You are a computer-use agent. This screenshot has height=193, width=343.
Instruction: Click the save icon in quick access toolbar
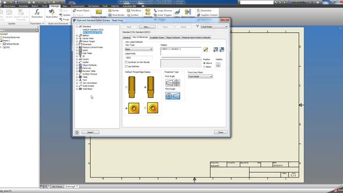click(16, 2)
